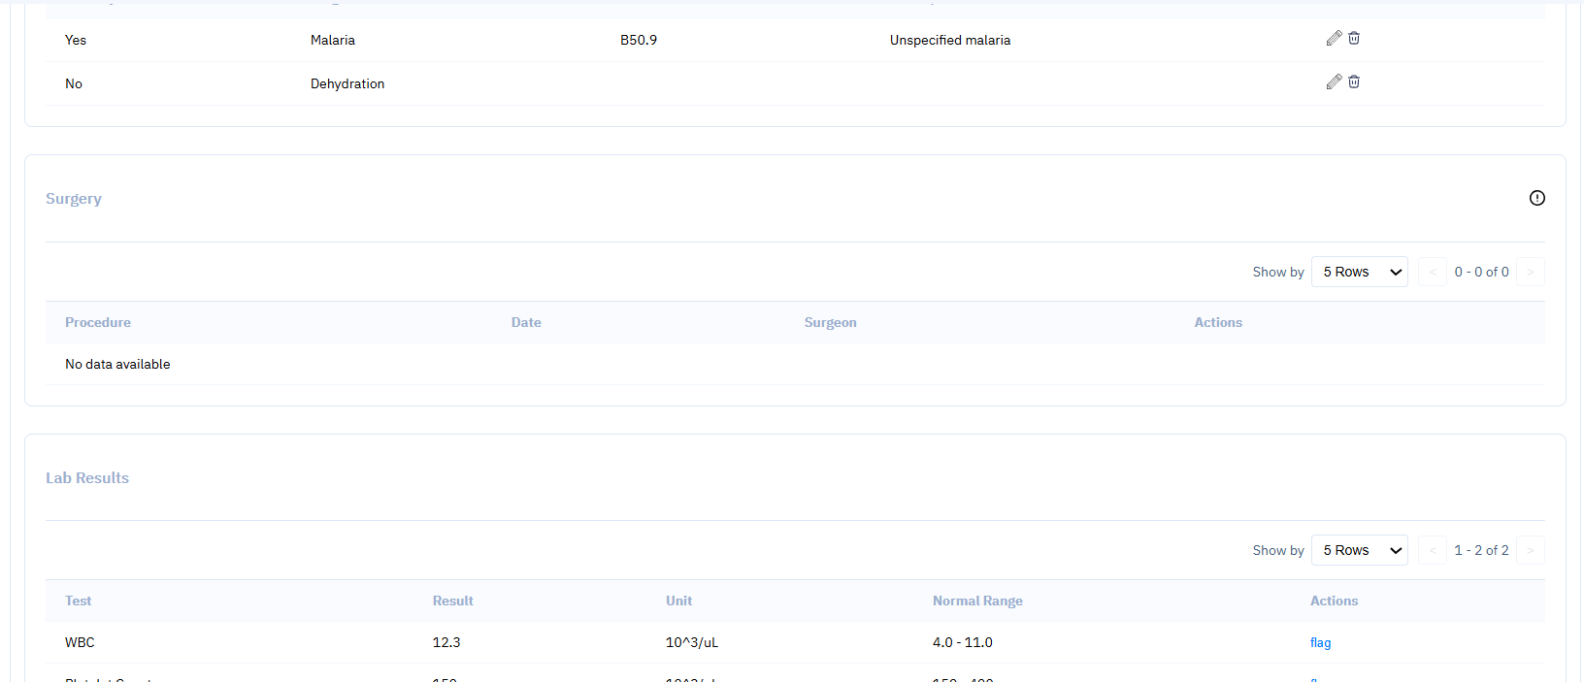Select the Surgery Date column header
Image resolution: width=1584 pixels, height=682 pixels.
(x=526, y=322)
